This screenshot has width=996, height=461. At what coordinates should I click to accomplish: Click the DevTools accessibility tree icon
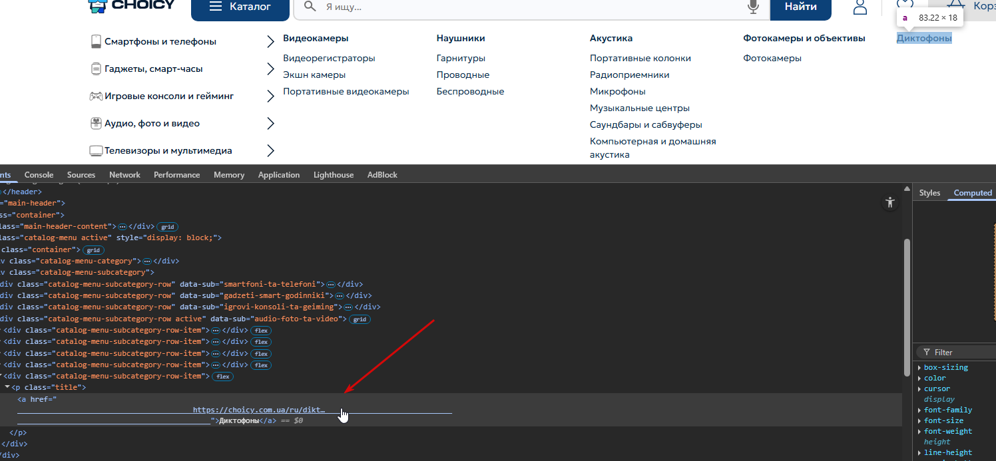click(890, 203)
